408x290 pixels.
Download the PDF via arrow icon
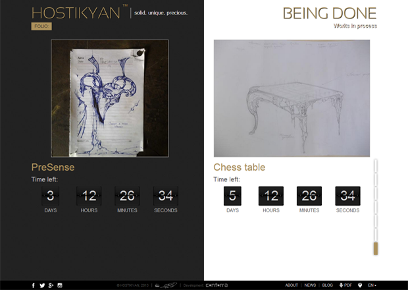coord(345,285)
